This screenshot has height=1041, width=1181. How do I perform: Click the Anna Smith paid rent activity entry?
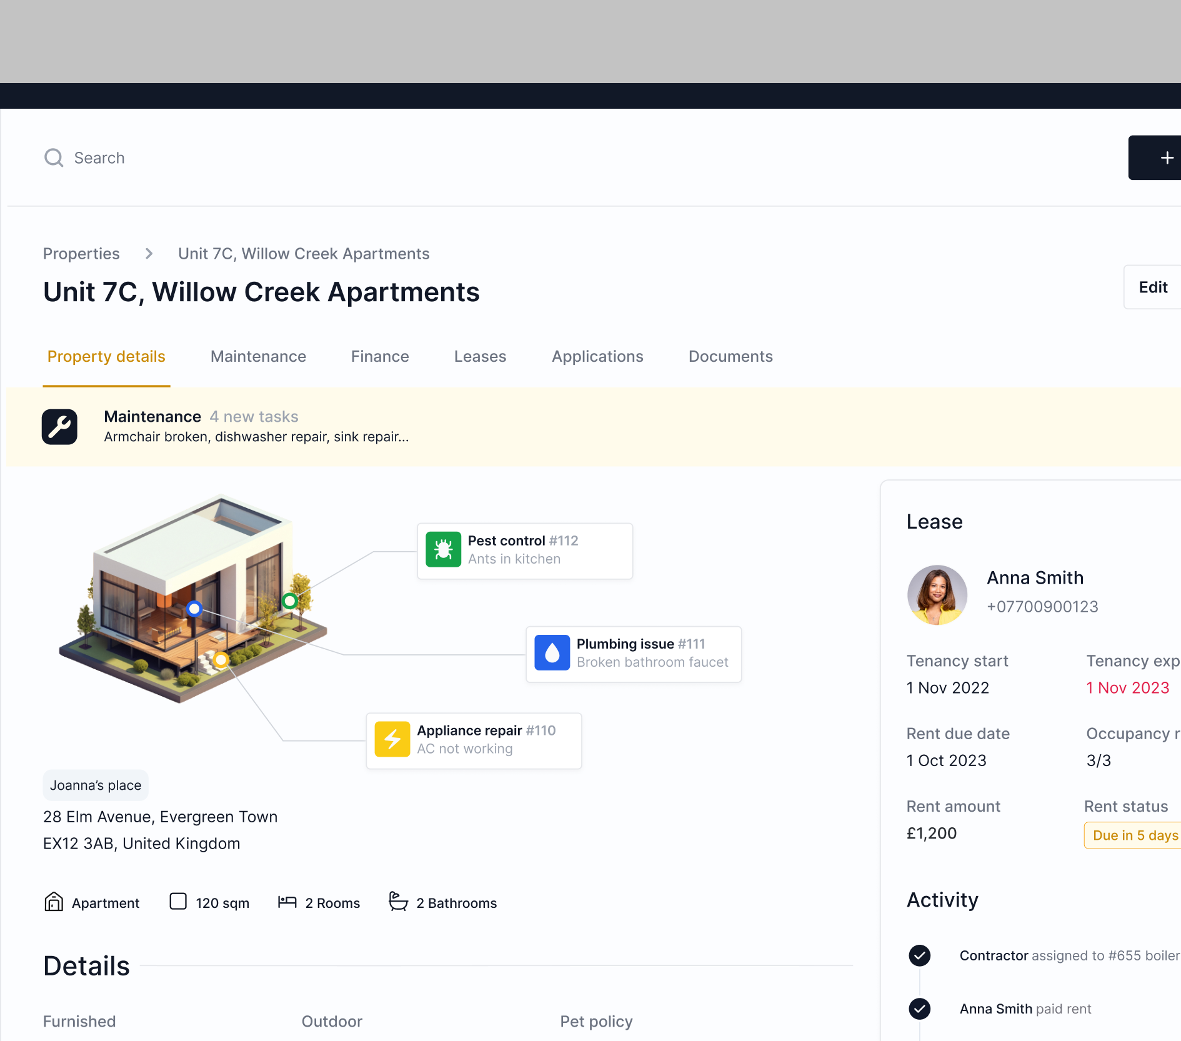[x=1025, y=1009]
